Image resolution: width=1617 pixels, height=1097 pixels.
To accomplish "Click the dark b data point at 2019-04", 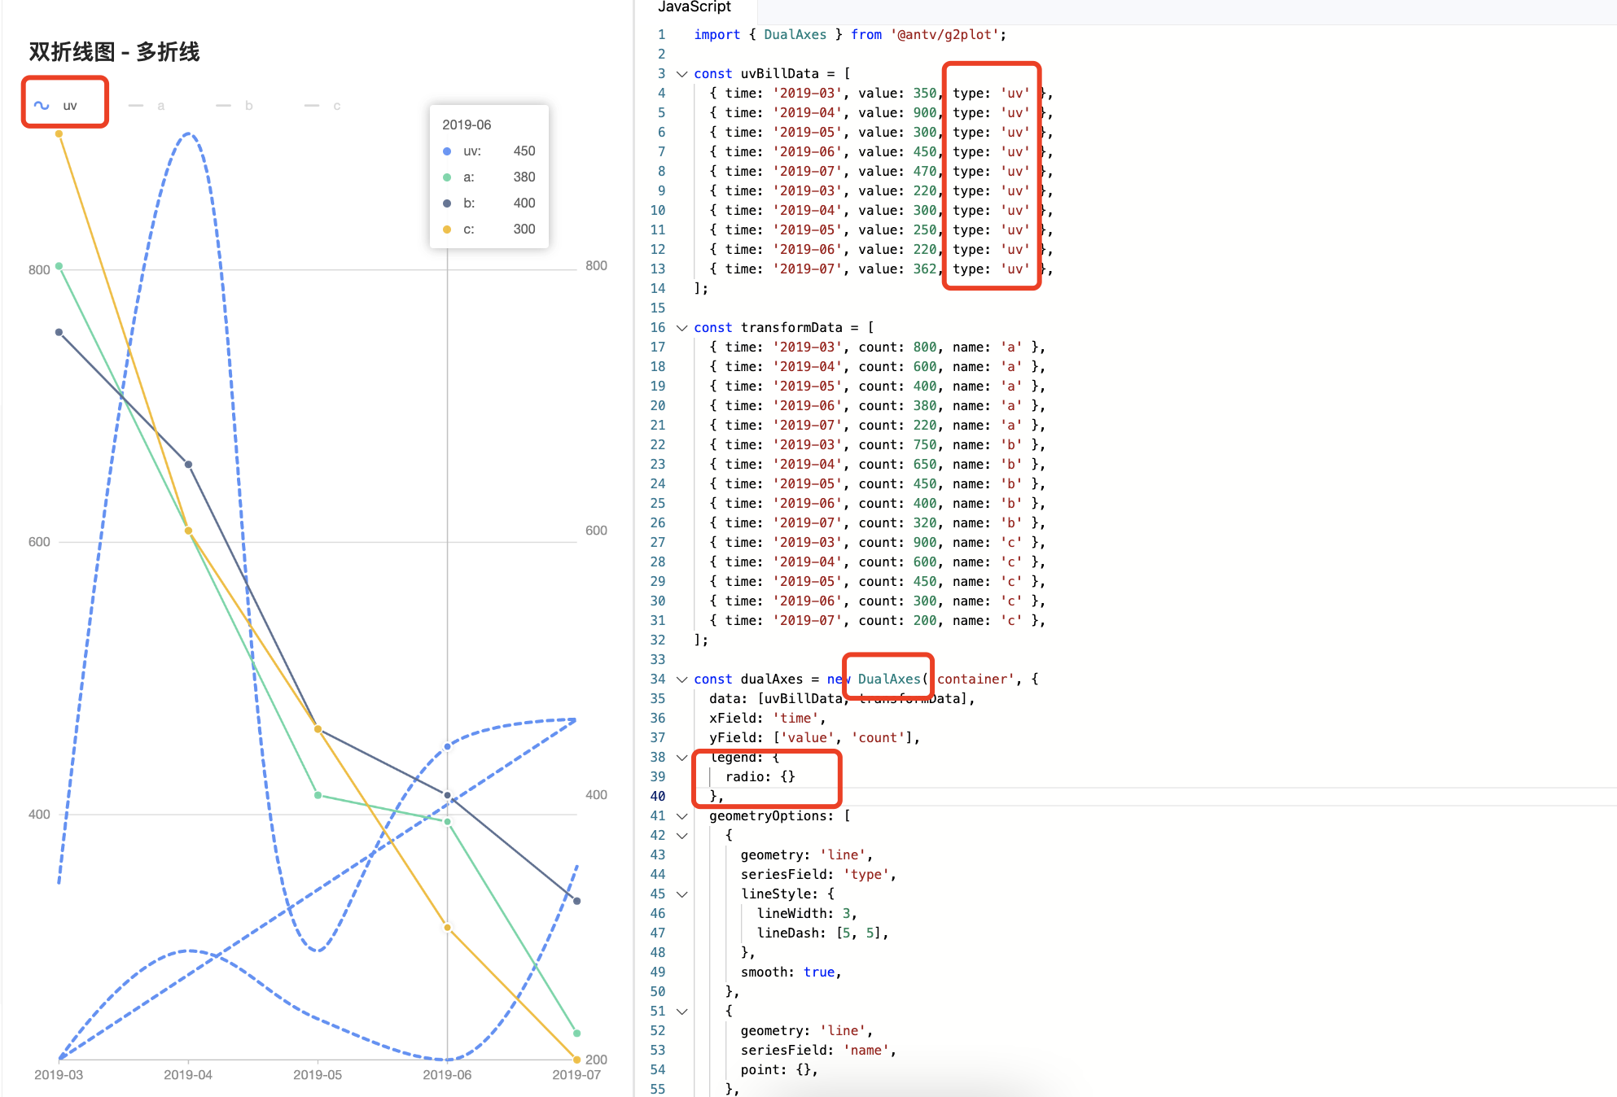I will pos(188,465).
